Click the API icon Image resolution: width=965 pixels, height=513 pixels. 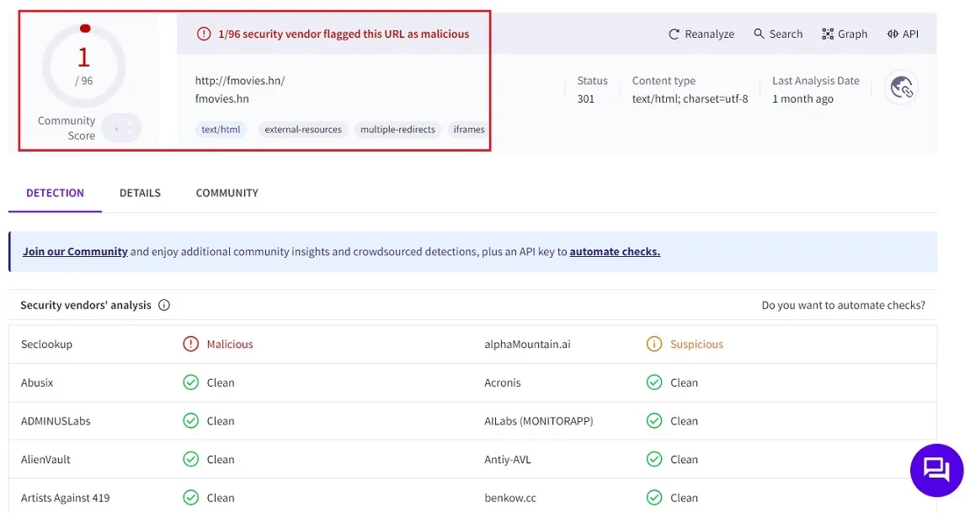(893, 34)
